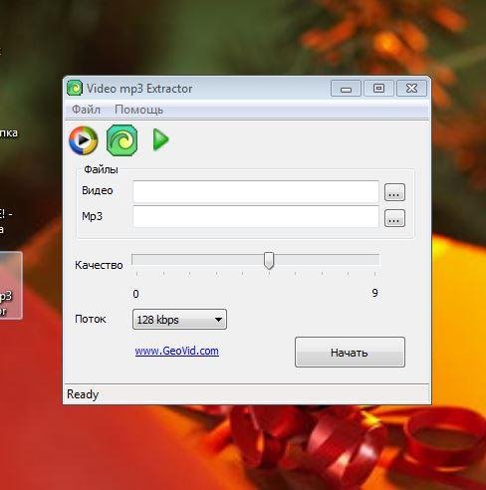Viewport: 486px width, 490px height.
Task: Click the slider minimum value 0
Action: [135, 294]
